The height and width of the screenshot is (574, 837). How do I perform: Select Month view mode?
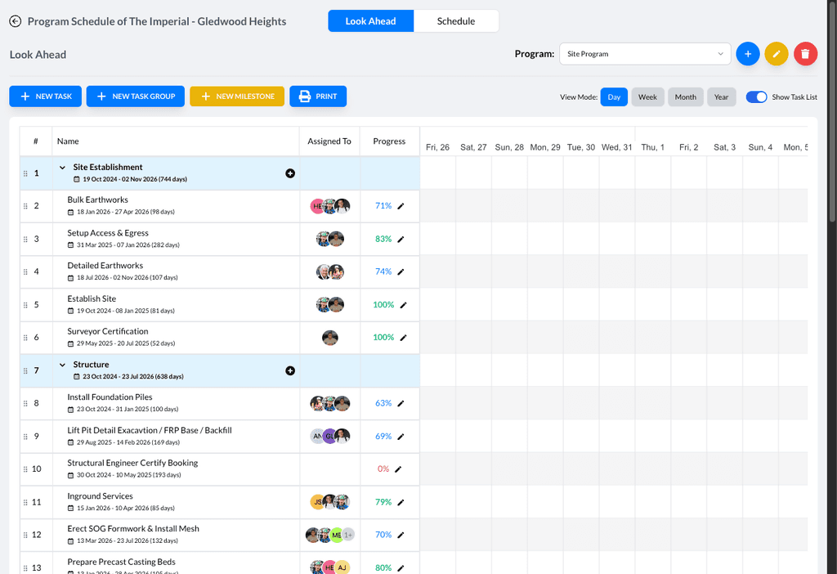[x=685, y=96]
